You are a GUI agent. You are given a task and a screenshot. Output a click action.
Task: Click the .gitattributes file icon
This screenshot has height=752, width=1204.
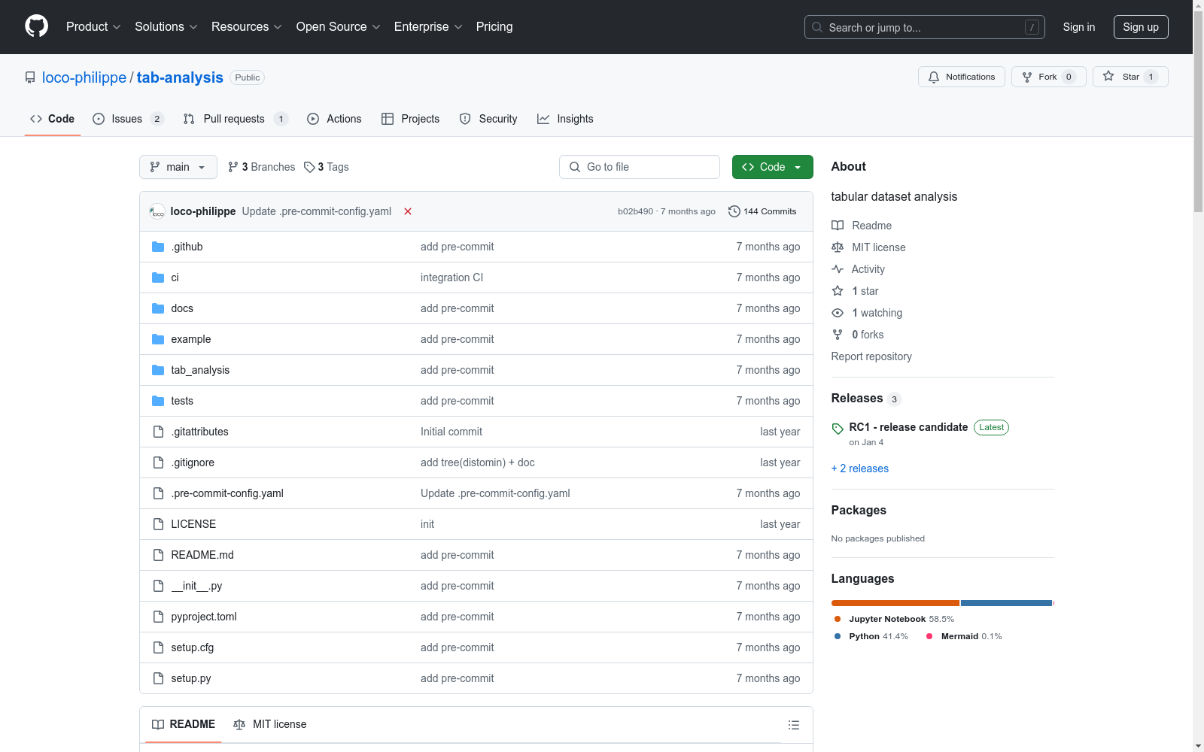(x=158, y=432)
